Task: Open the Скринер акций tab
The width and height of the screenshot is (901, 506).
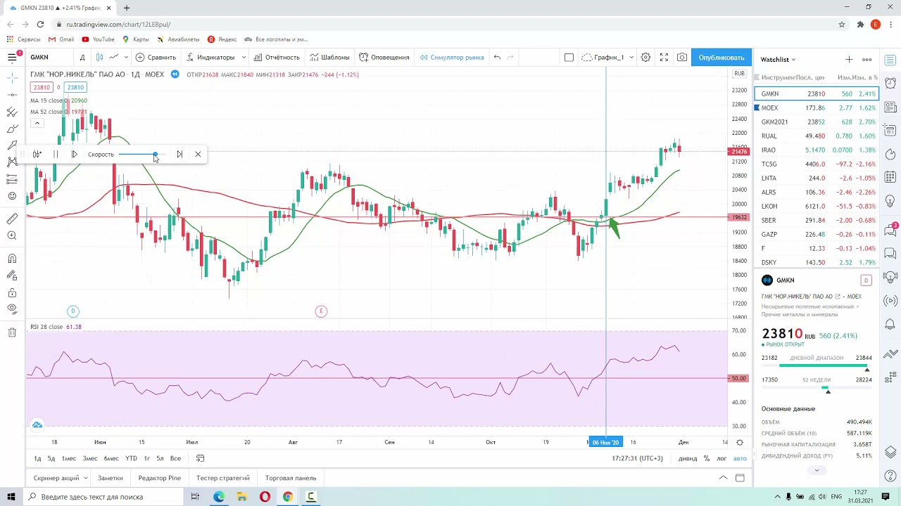Action: (x=56, y=478)
